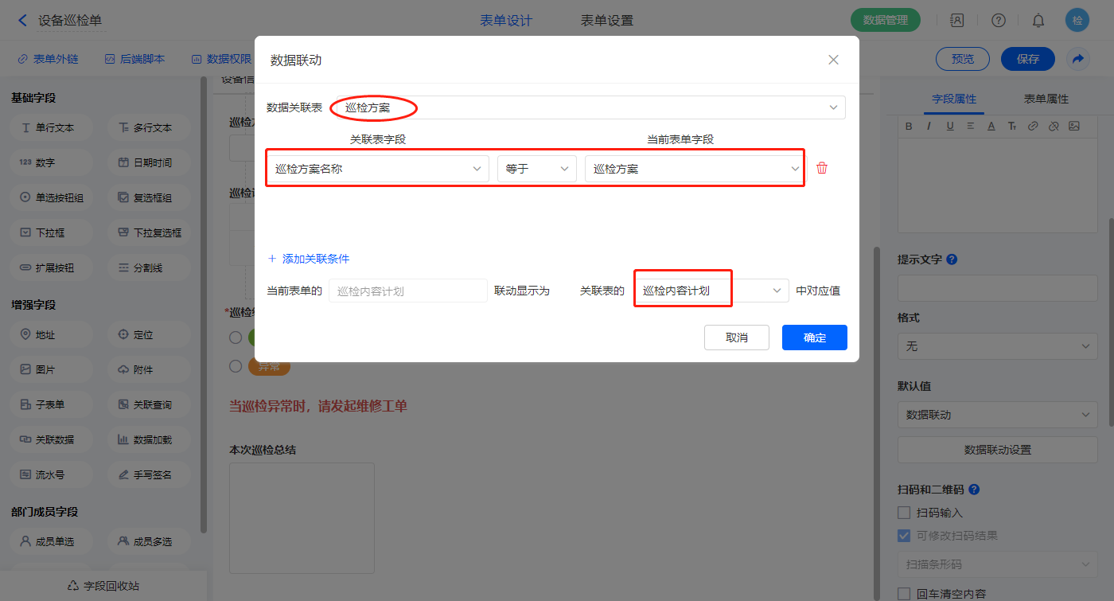The image size is (1114, 601).
Task: Go back using the arrow beside 设备巡检单
Action: pos(22,21)
